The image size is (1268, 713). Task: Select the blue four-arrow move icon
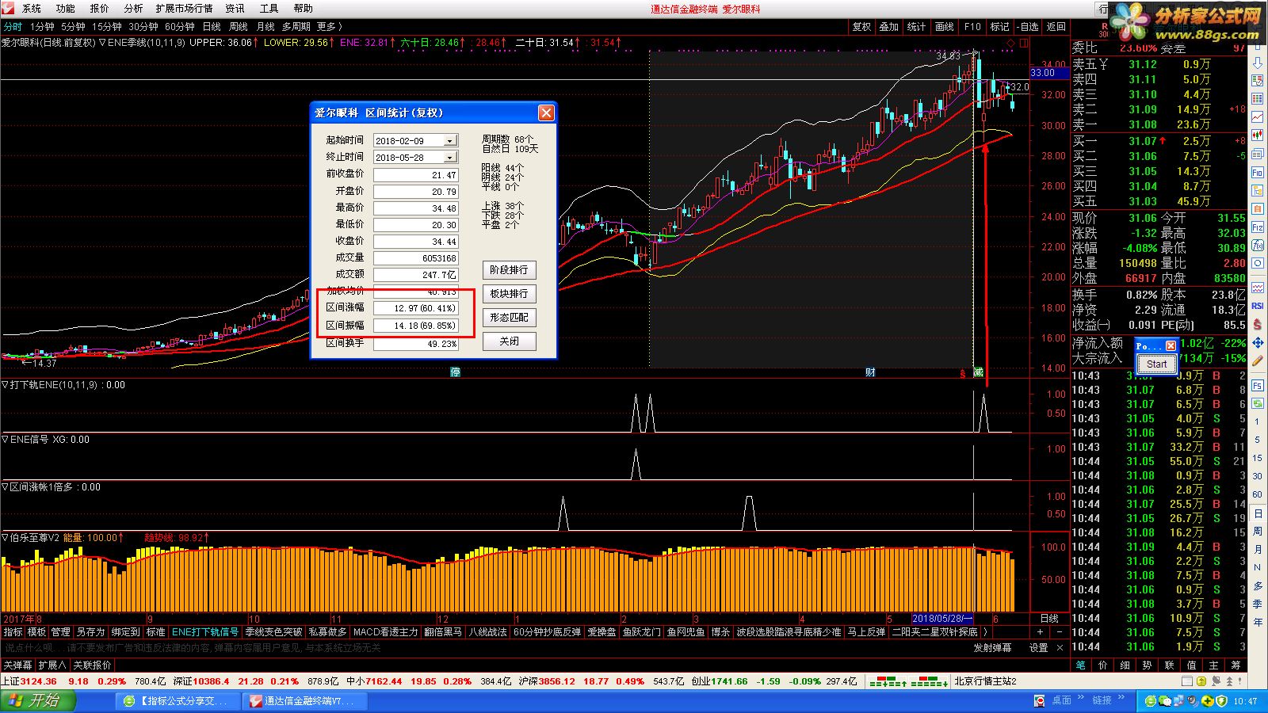click(1258, 343)
